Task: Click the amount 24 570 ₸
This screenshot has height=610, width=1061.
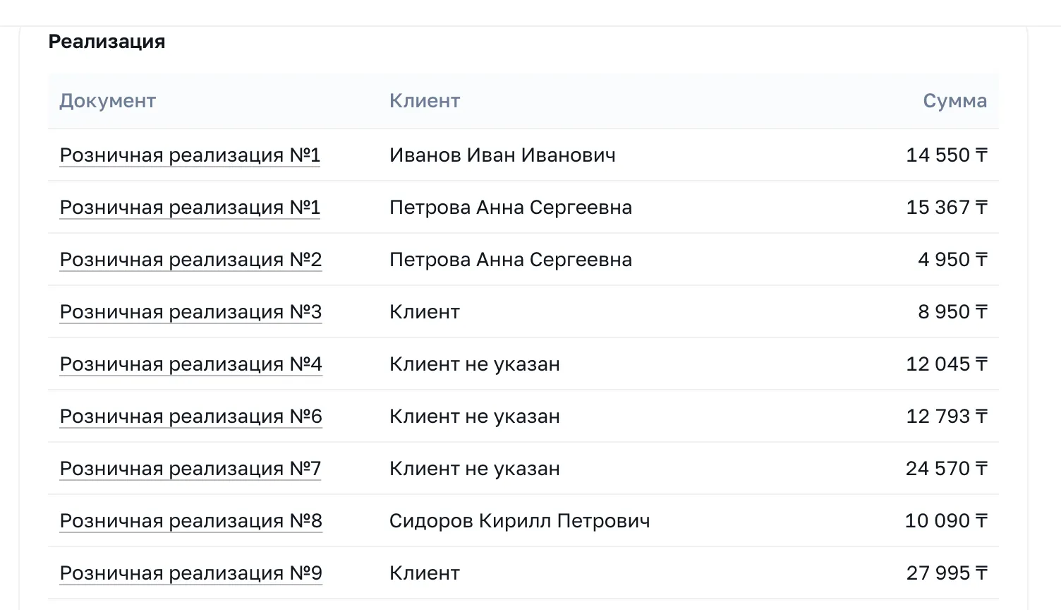Action: (x=947, y=469)
